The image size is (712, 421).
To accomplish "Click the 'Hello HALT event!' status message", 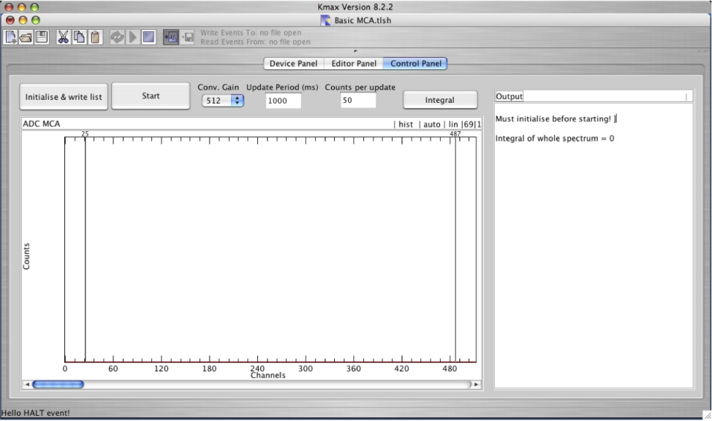I will point(35,413).
